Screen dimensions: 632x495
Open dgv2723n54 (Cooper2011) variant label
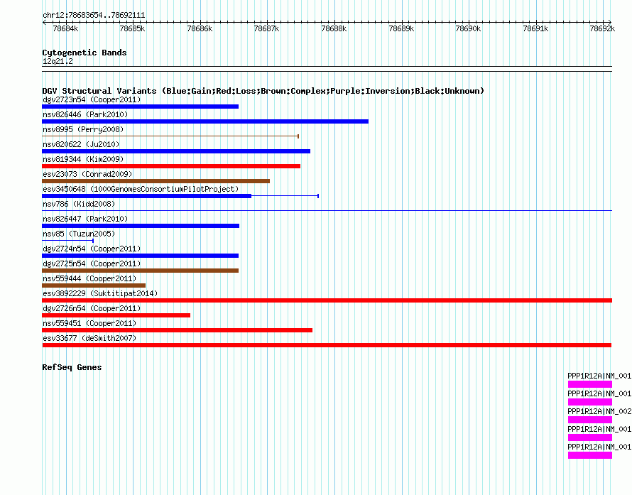coord(92,99)
